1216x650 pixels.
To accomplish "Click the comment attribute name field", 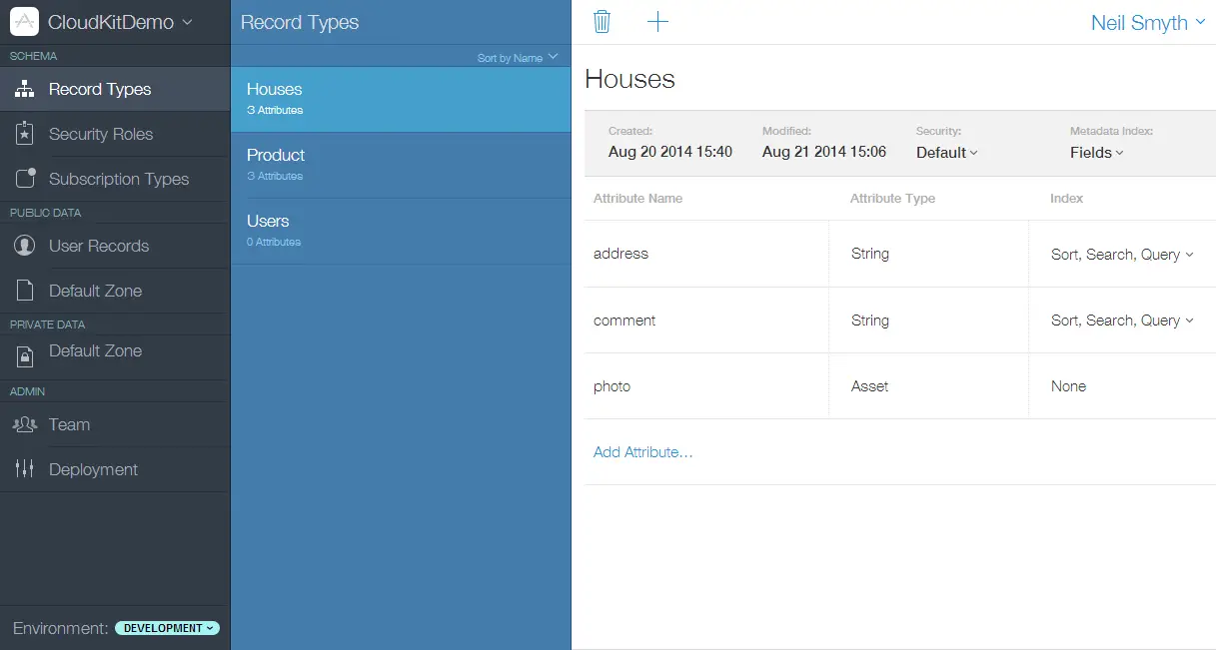I will (624, 321).
